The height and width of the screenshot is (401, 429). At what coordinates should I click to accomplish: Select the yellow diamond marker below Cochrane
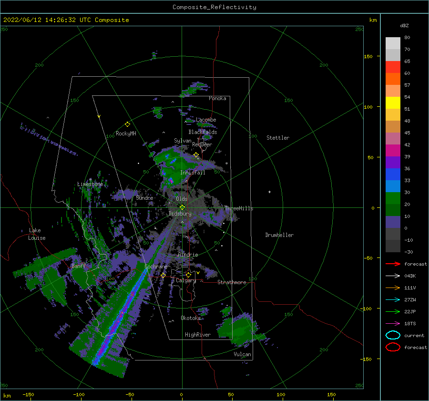tap(163, 275)
